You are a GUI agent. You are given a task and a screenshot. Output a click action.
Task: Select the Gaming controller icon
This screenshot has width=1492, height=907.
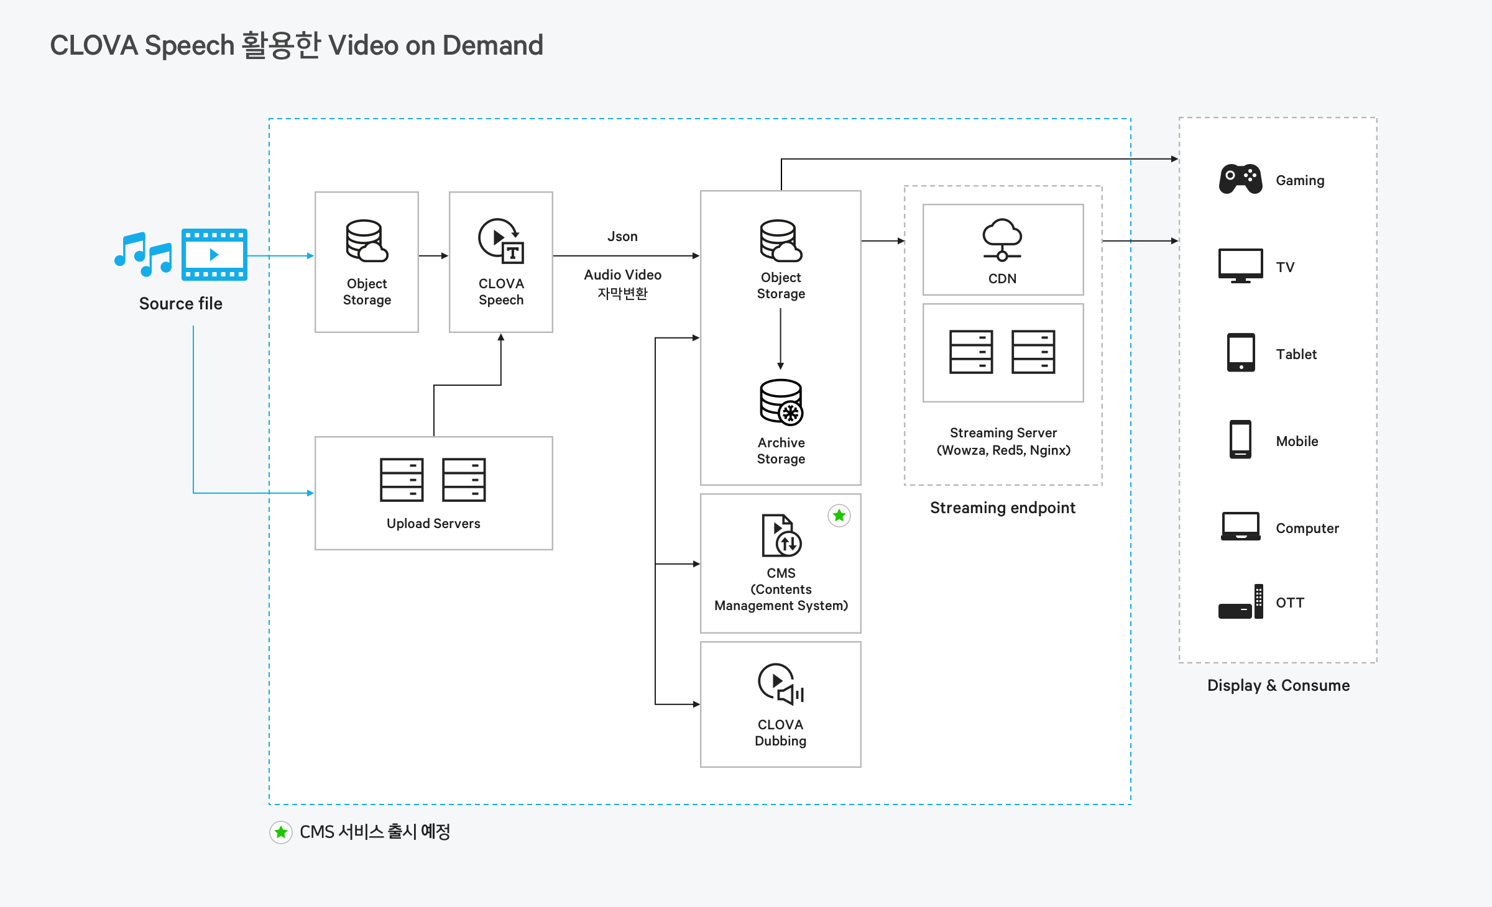point(1240,180)
